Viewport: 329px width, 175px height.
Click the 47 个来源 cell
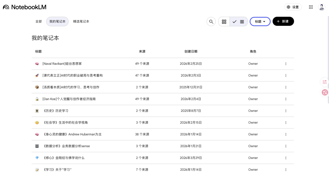142,75
